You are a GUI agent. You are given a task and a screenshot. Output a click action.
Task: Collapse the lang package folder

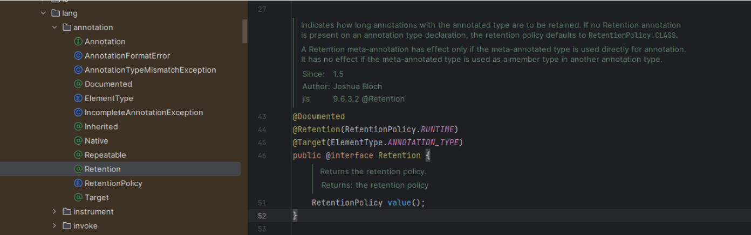click(x=43, y=13)
